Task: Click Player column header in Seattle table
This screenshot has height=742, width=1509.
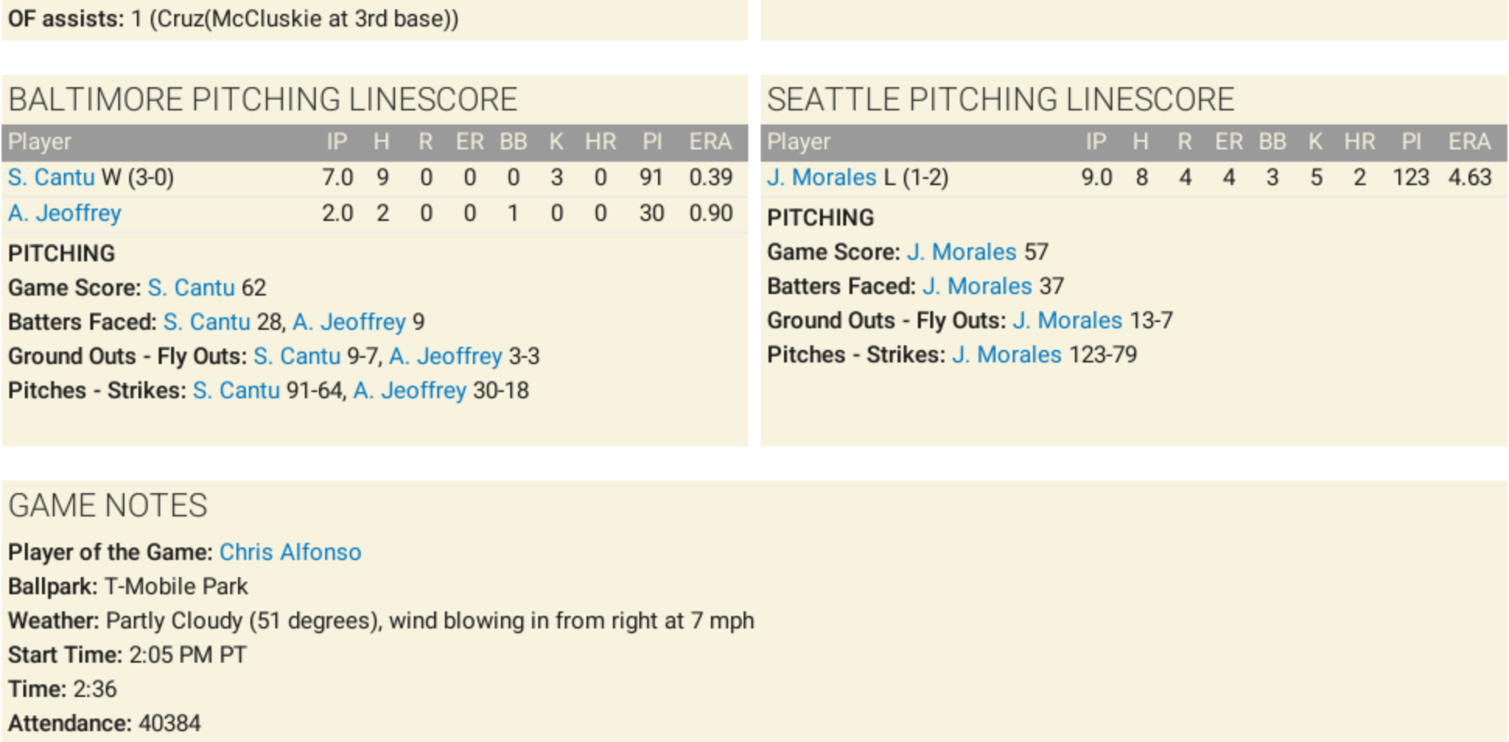Action: pyautogui.click(x=799, y=142)
